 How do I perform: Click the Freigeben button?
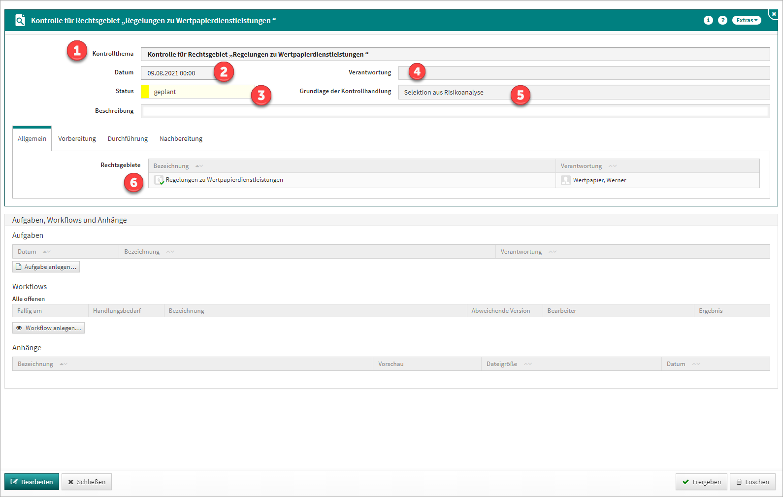click(x=701, y=482)
